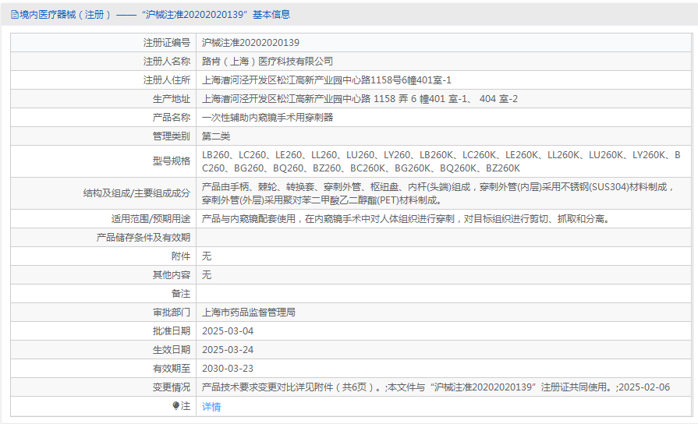The height and width of the screenshot is (424, 698).
Task: Select approving authority 上海市药品监督管理局
Action: click(x=249, y=313)
